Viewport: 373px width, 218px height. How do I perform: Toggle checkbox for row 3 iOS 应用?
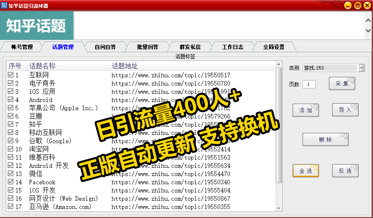point(10,91)
